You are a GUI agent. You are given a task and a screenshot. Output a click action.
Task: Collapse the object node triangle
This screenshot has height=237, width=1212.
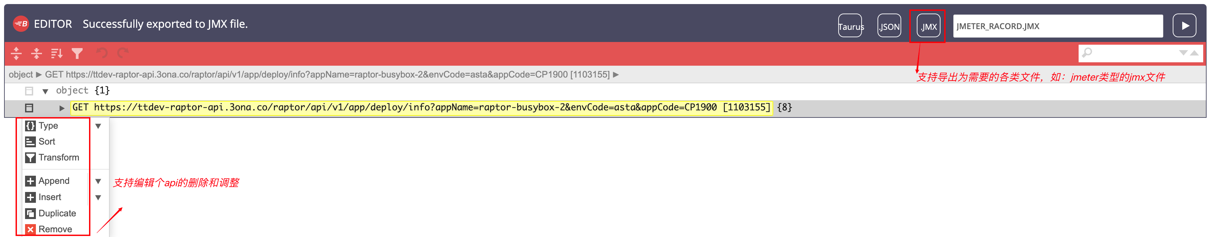(x=45, y=90)
